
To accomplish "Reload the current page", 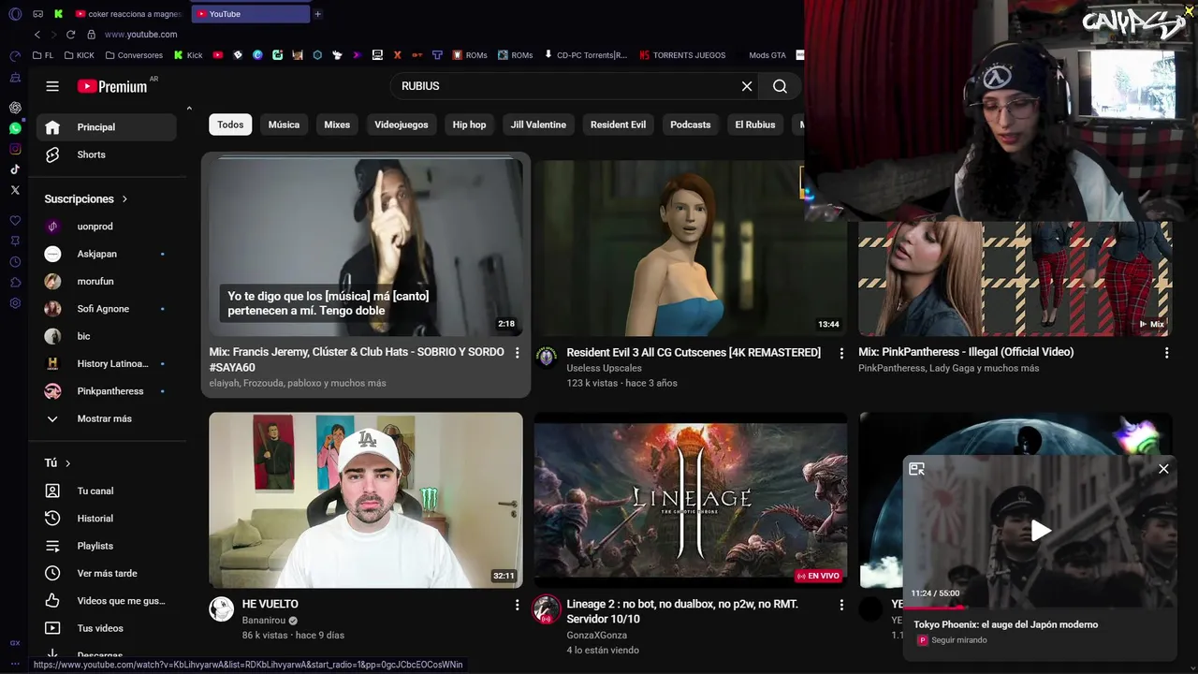I will pyautogui.click(x=70, y=35).
